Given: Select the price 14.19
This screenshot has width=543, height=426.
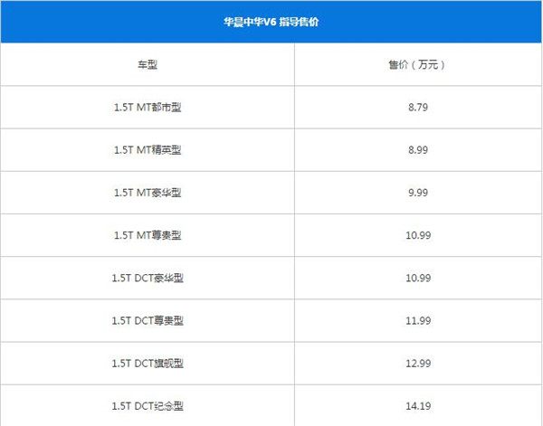Looking at the screenshot, I should [x=418, y=406].
